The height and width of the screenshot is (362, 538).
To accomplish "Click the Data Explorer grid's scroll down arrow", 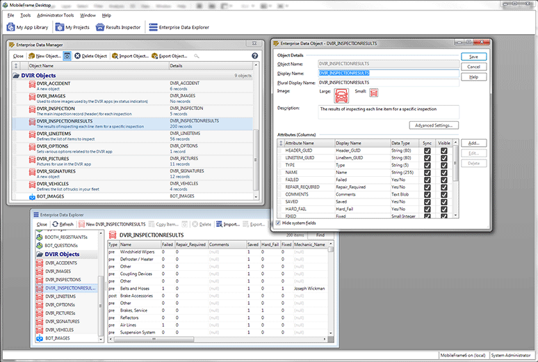I will tap(331, 333).
